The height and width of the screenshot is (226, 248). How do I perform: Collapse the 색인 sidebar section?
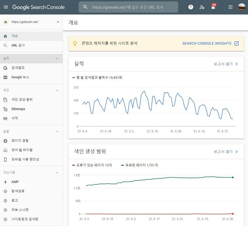(x=57, y=90)
